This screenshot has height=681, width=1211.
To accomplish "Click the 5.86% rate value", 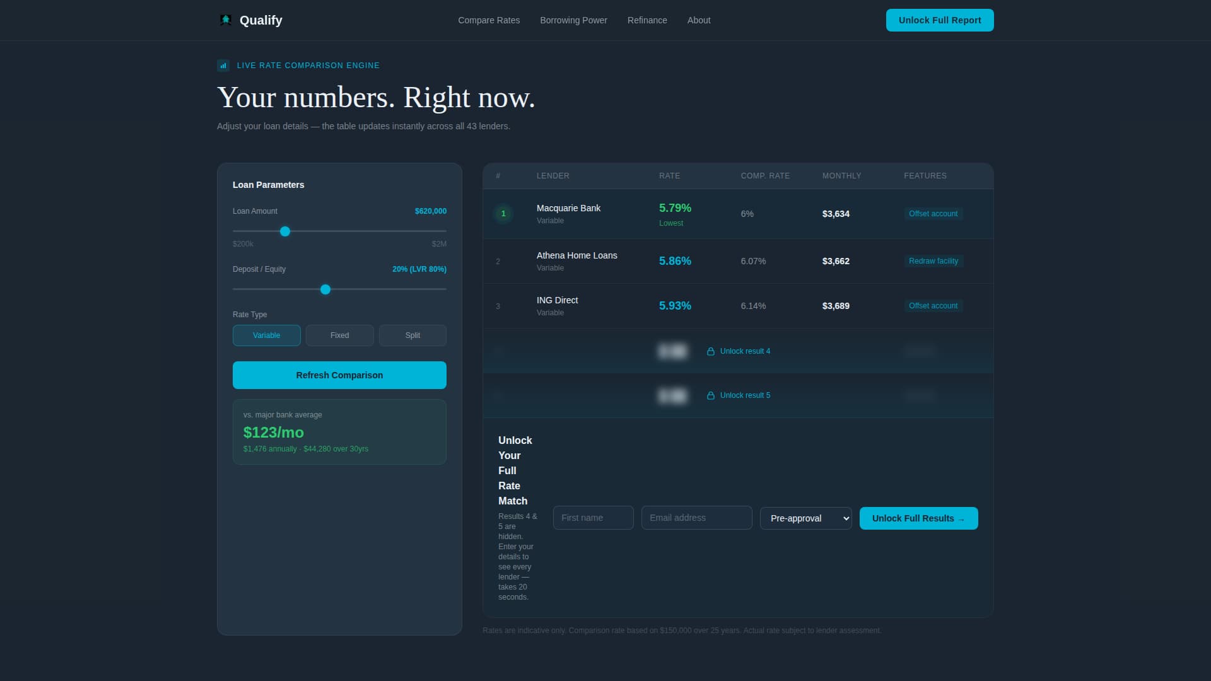I will [675, 261].
